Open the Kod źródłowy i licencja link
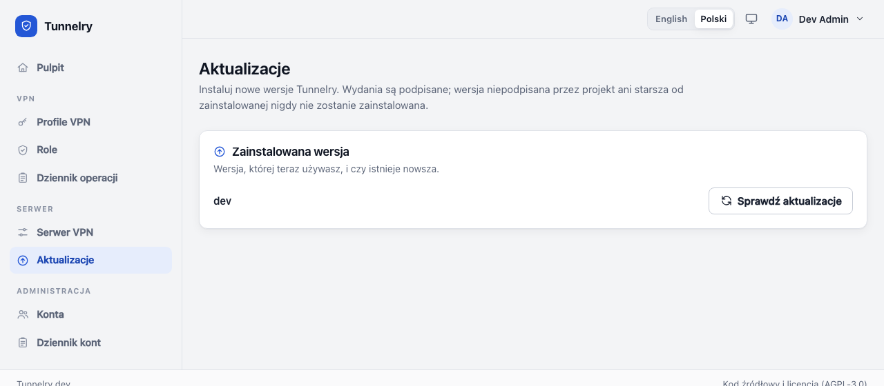The width and height of the screenshot is (884, 386). click(x=794, y=383)
